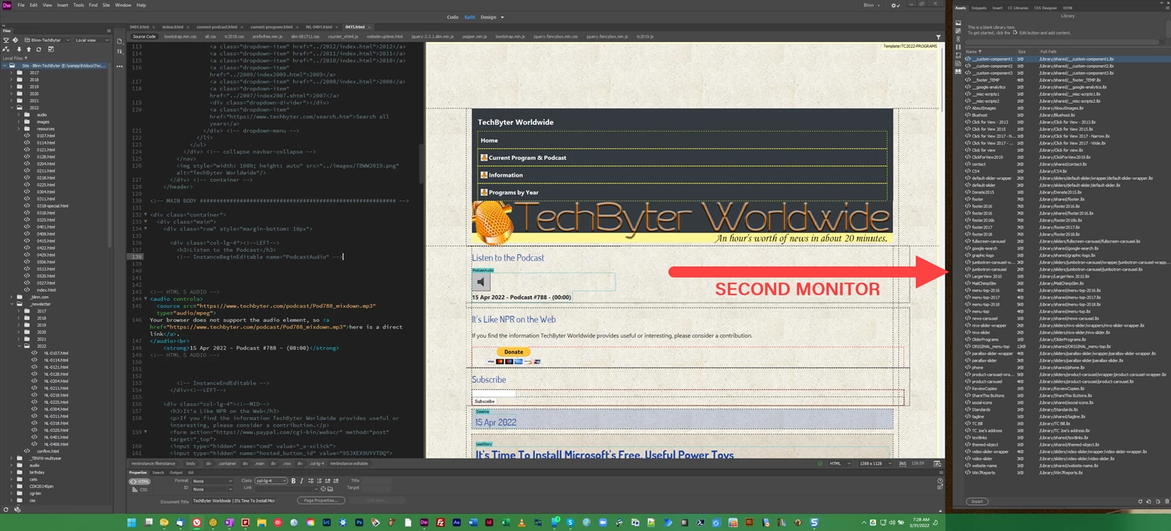Click the Donate button in preview
Screen dimensions: 1171x531
pyautogui.click(x=513, y=352)
